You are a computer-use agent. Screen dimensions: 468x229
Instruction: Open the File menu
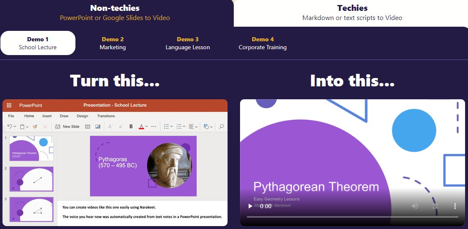pos(11,116)
